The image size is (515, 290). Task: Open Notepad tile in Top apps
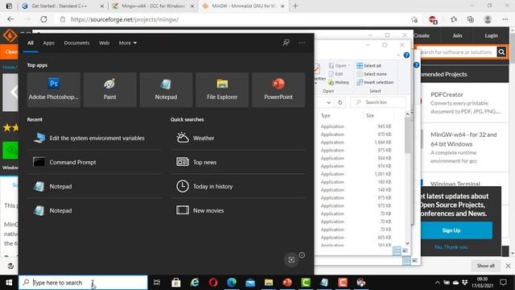(x=166, y=89)
